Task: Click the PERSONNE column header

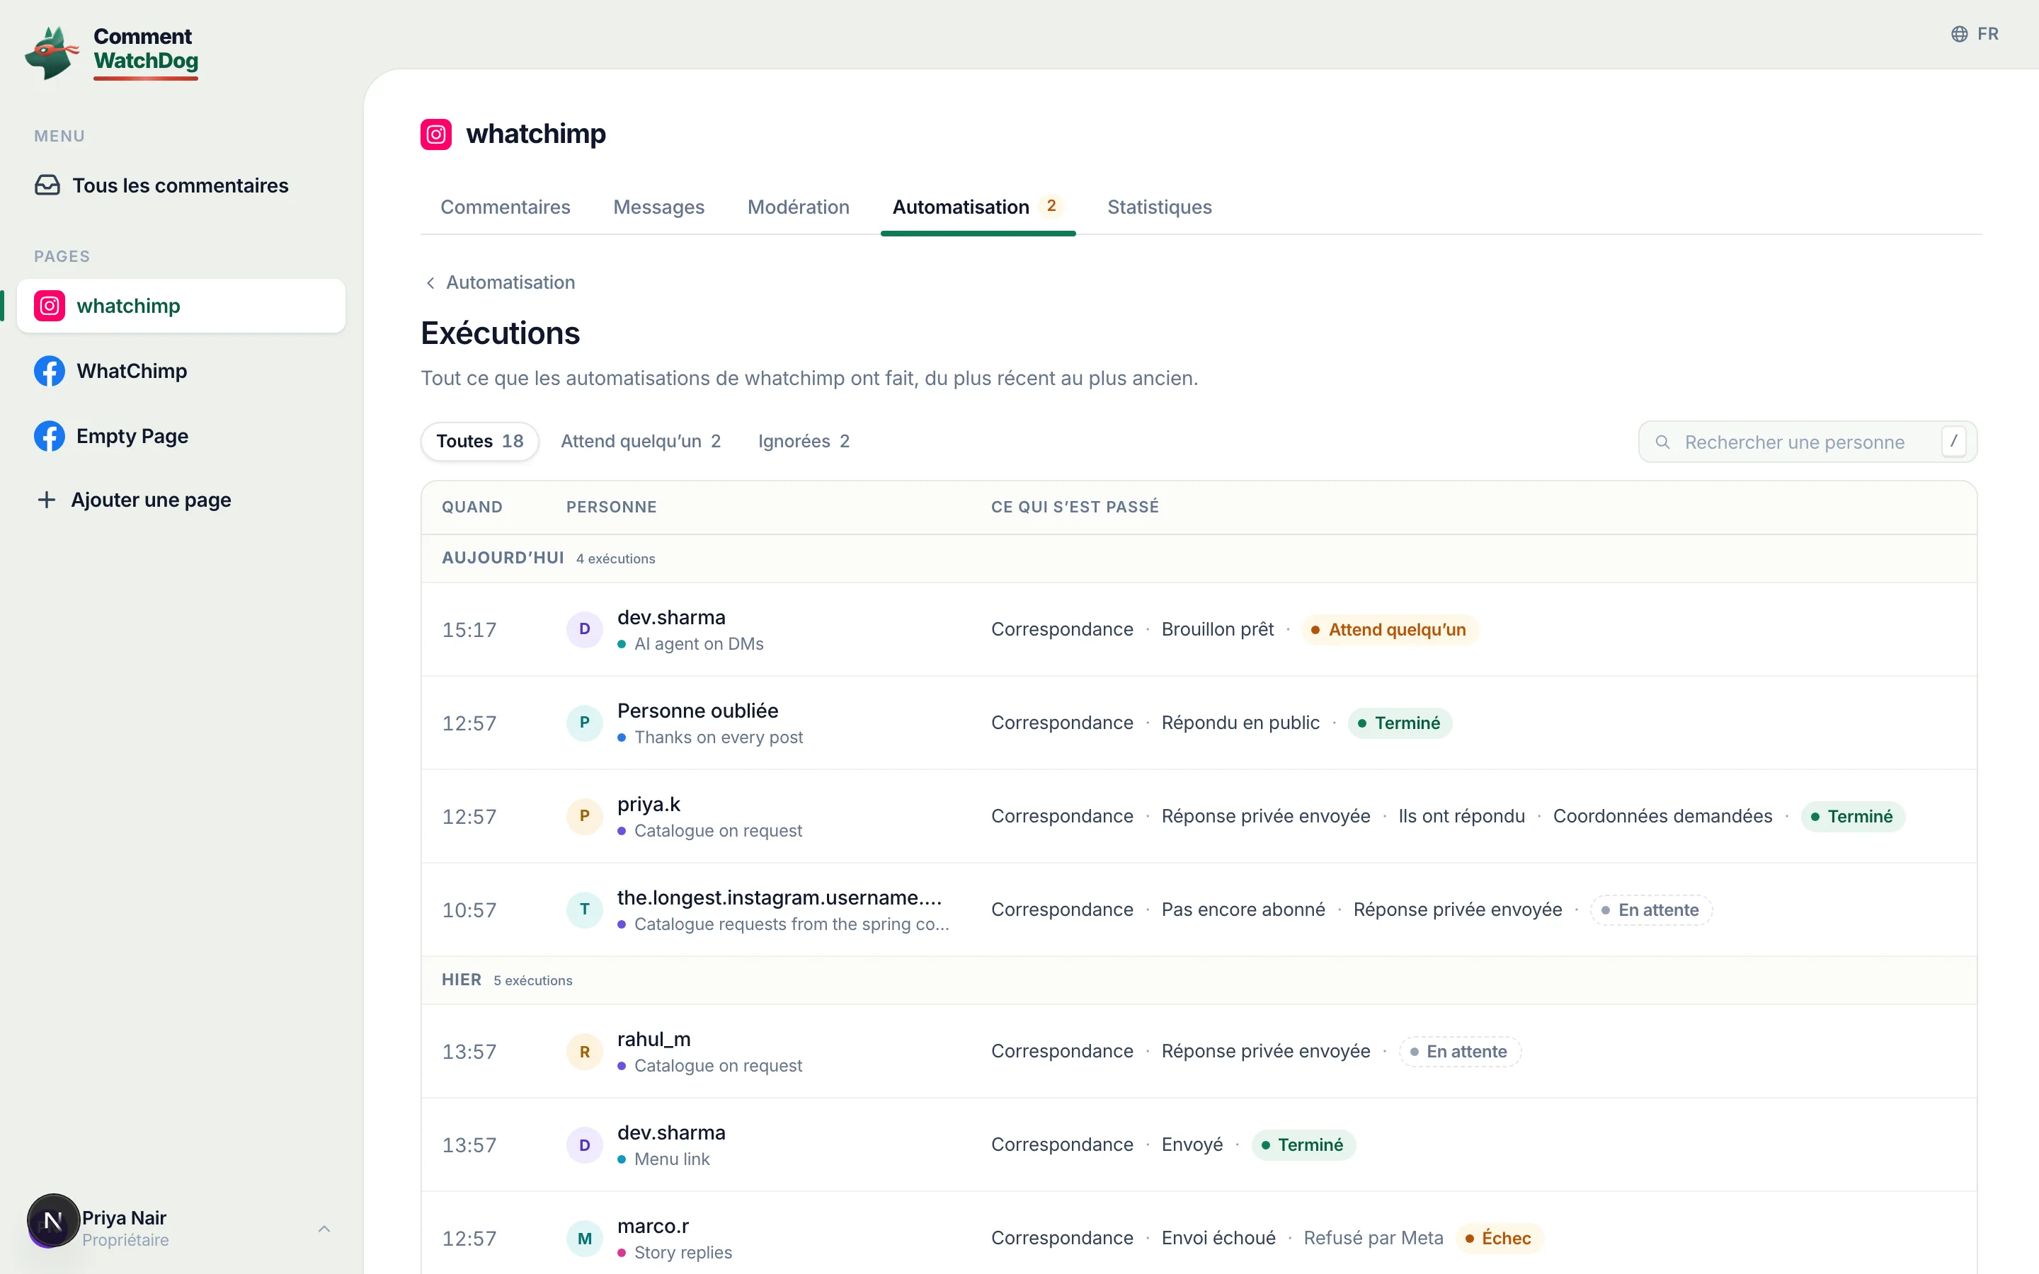Action: coord(611,507)
